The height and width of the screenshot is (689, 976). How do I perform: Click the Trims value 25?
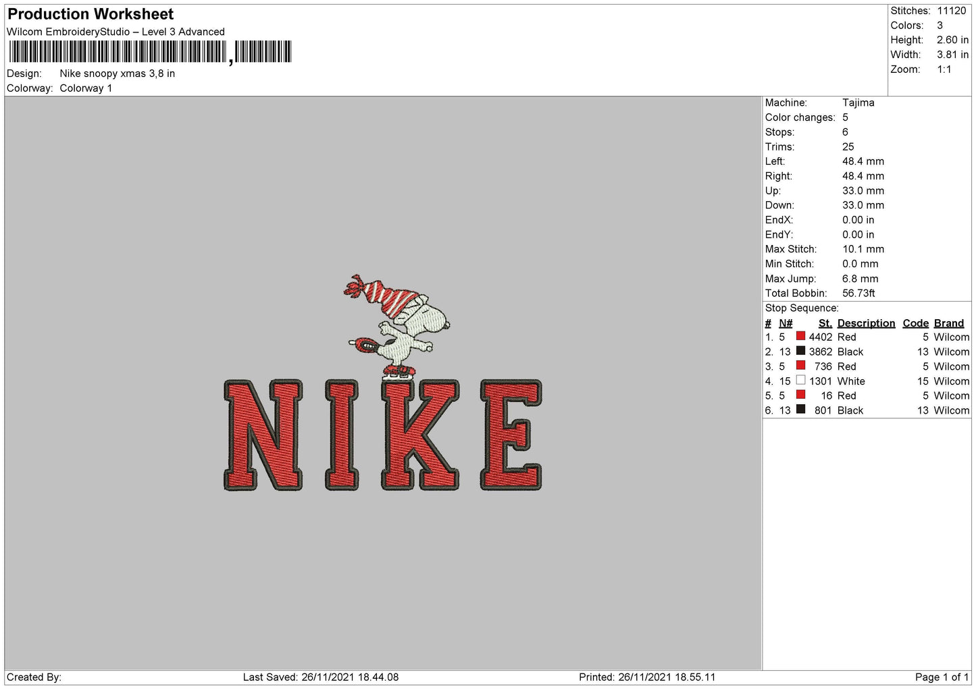848,147
